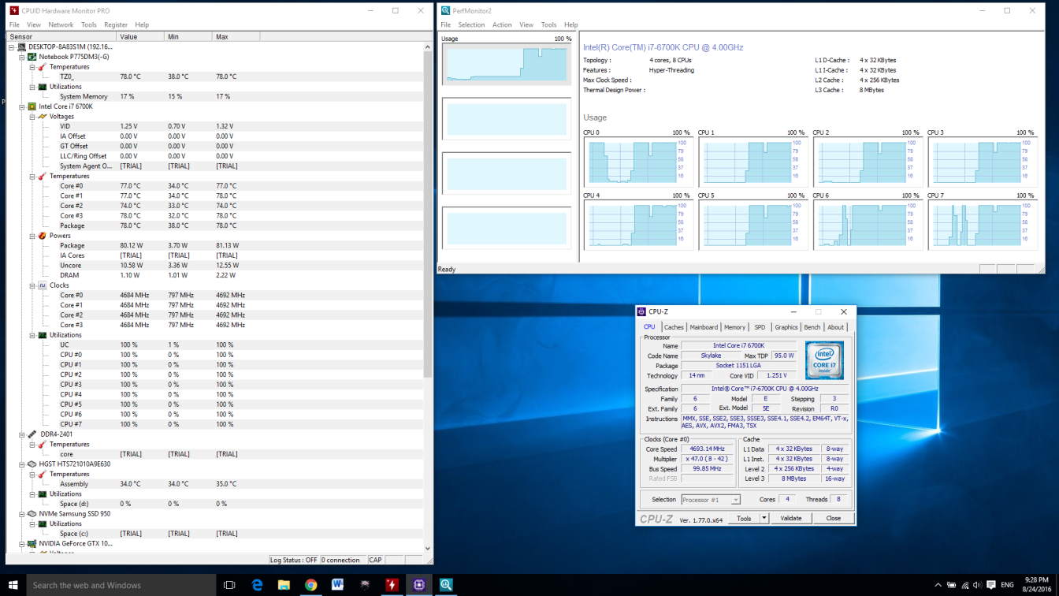Select the Usage graph thumbnail in PerfMonitor2

point(507,63)
